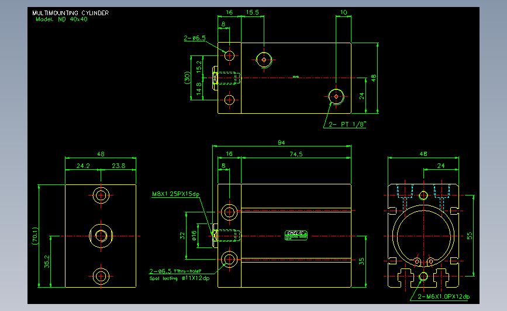This screenshot has width=507, height=311.
Task: Select the 2-ø6.5 Thru-hole callout
Action: tap(175, 271)
